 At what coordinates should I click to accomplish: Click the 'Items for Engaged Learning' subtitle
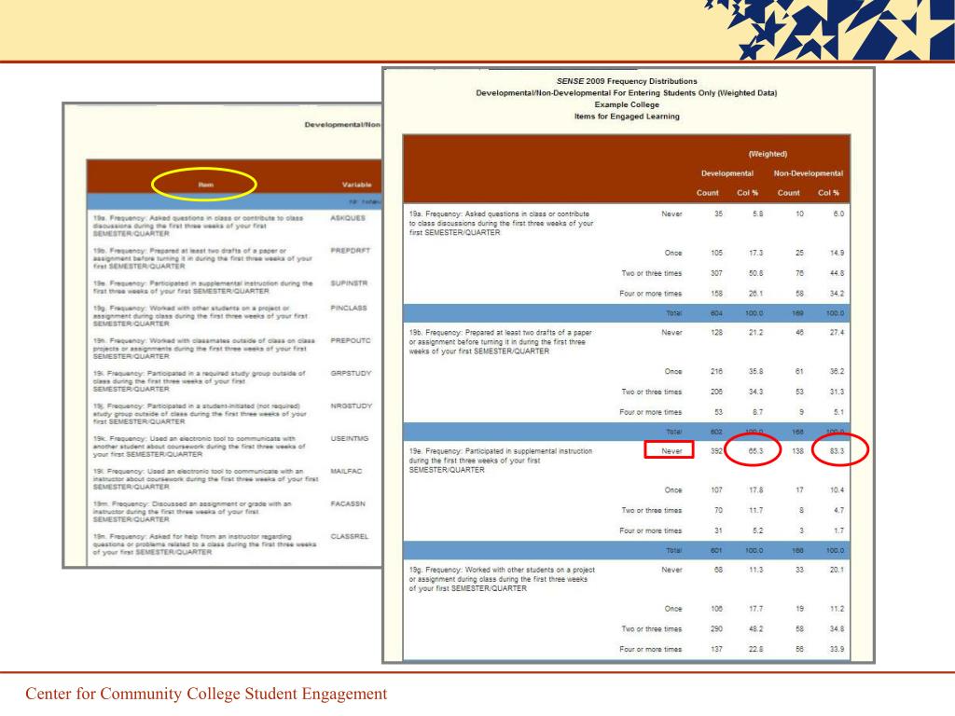627,117
